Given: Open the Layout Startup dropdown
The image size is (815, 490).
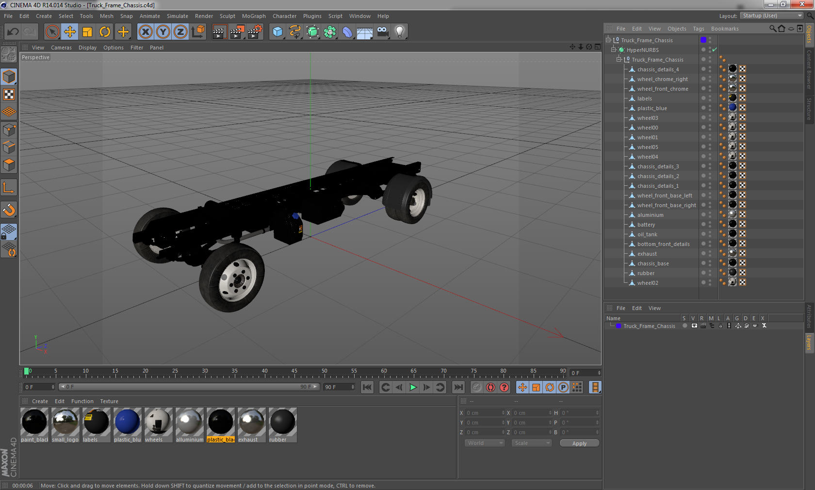Looking at the screenshot, I should point(772,16).
